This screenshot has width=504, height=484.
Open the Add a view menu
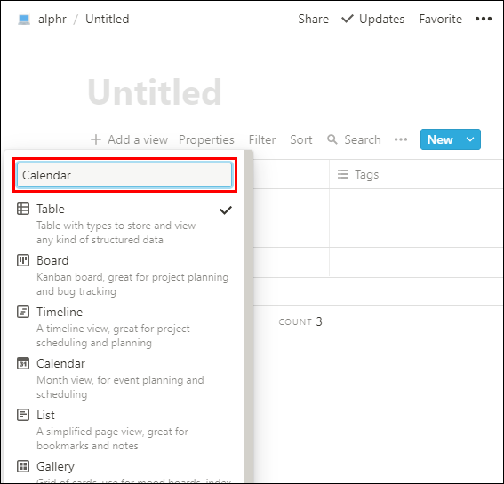[x=129, y=139]
